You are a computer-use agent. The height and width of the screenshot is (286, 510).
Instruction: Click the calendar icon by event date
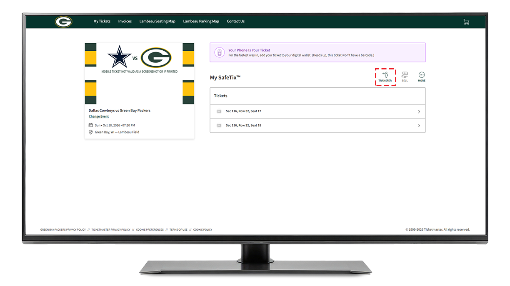pos(90,125)
